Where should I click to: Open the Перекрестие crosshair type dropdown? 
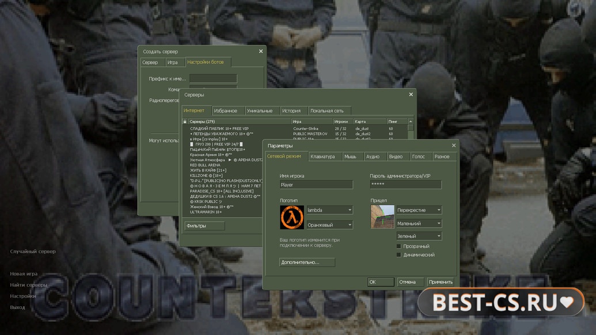point(419,210)
